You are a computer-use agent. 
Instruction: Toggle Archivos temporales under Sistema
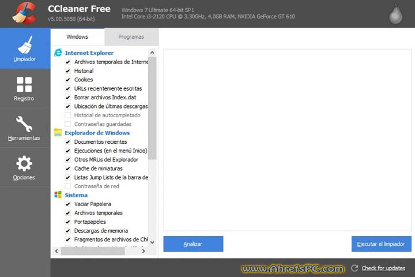pos(68,213)
